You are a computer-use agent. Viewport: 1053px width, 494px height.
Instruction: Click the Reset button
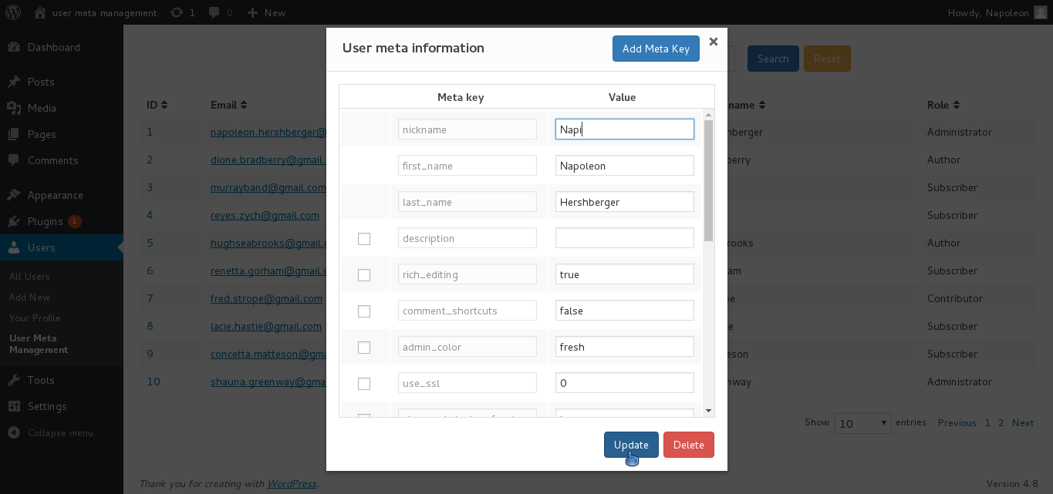click(827, 59)
